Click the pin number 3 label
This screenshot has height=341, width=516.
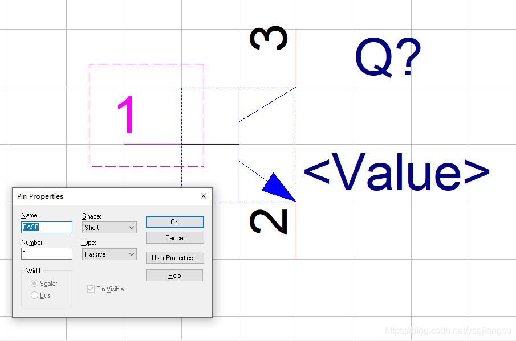click(269, 38)
